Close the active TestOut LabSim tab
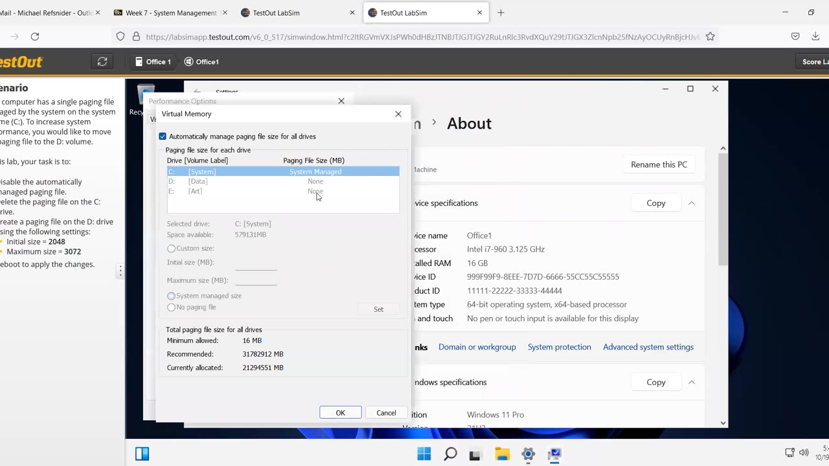The image size is (829, 466). 480,12
